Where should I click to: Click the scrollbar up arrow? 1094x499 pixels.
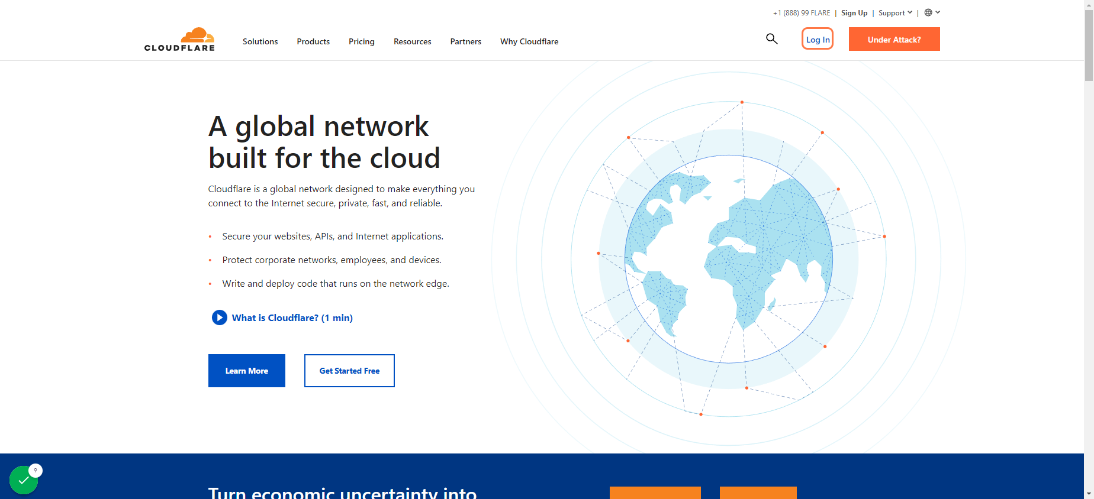(x=1089, y=5)
